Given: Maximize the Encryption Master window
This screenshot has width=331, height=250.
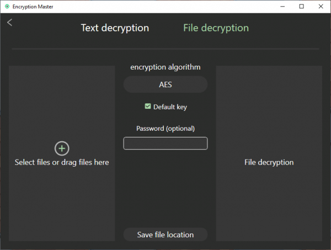Looking at the screenshot, I should point(302,7).
